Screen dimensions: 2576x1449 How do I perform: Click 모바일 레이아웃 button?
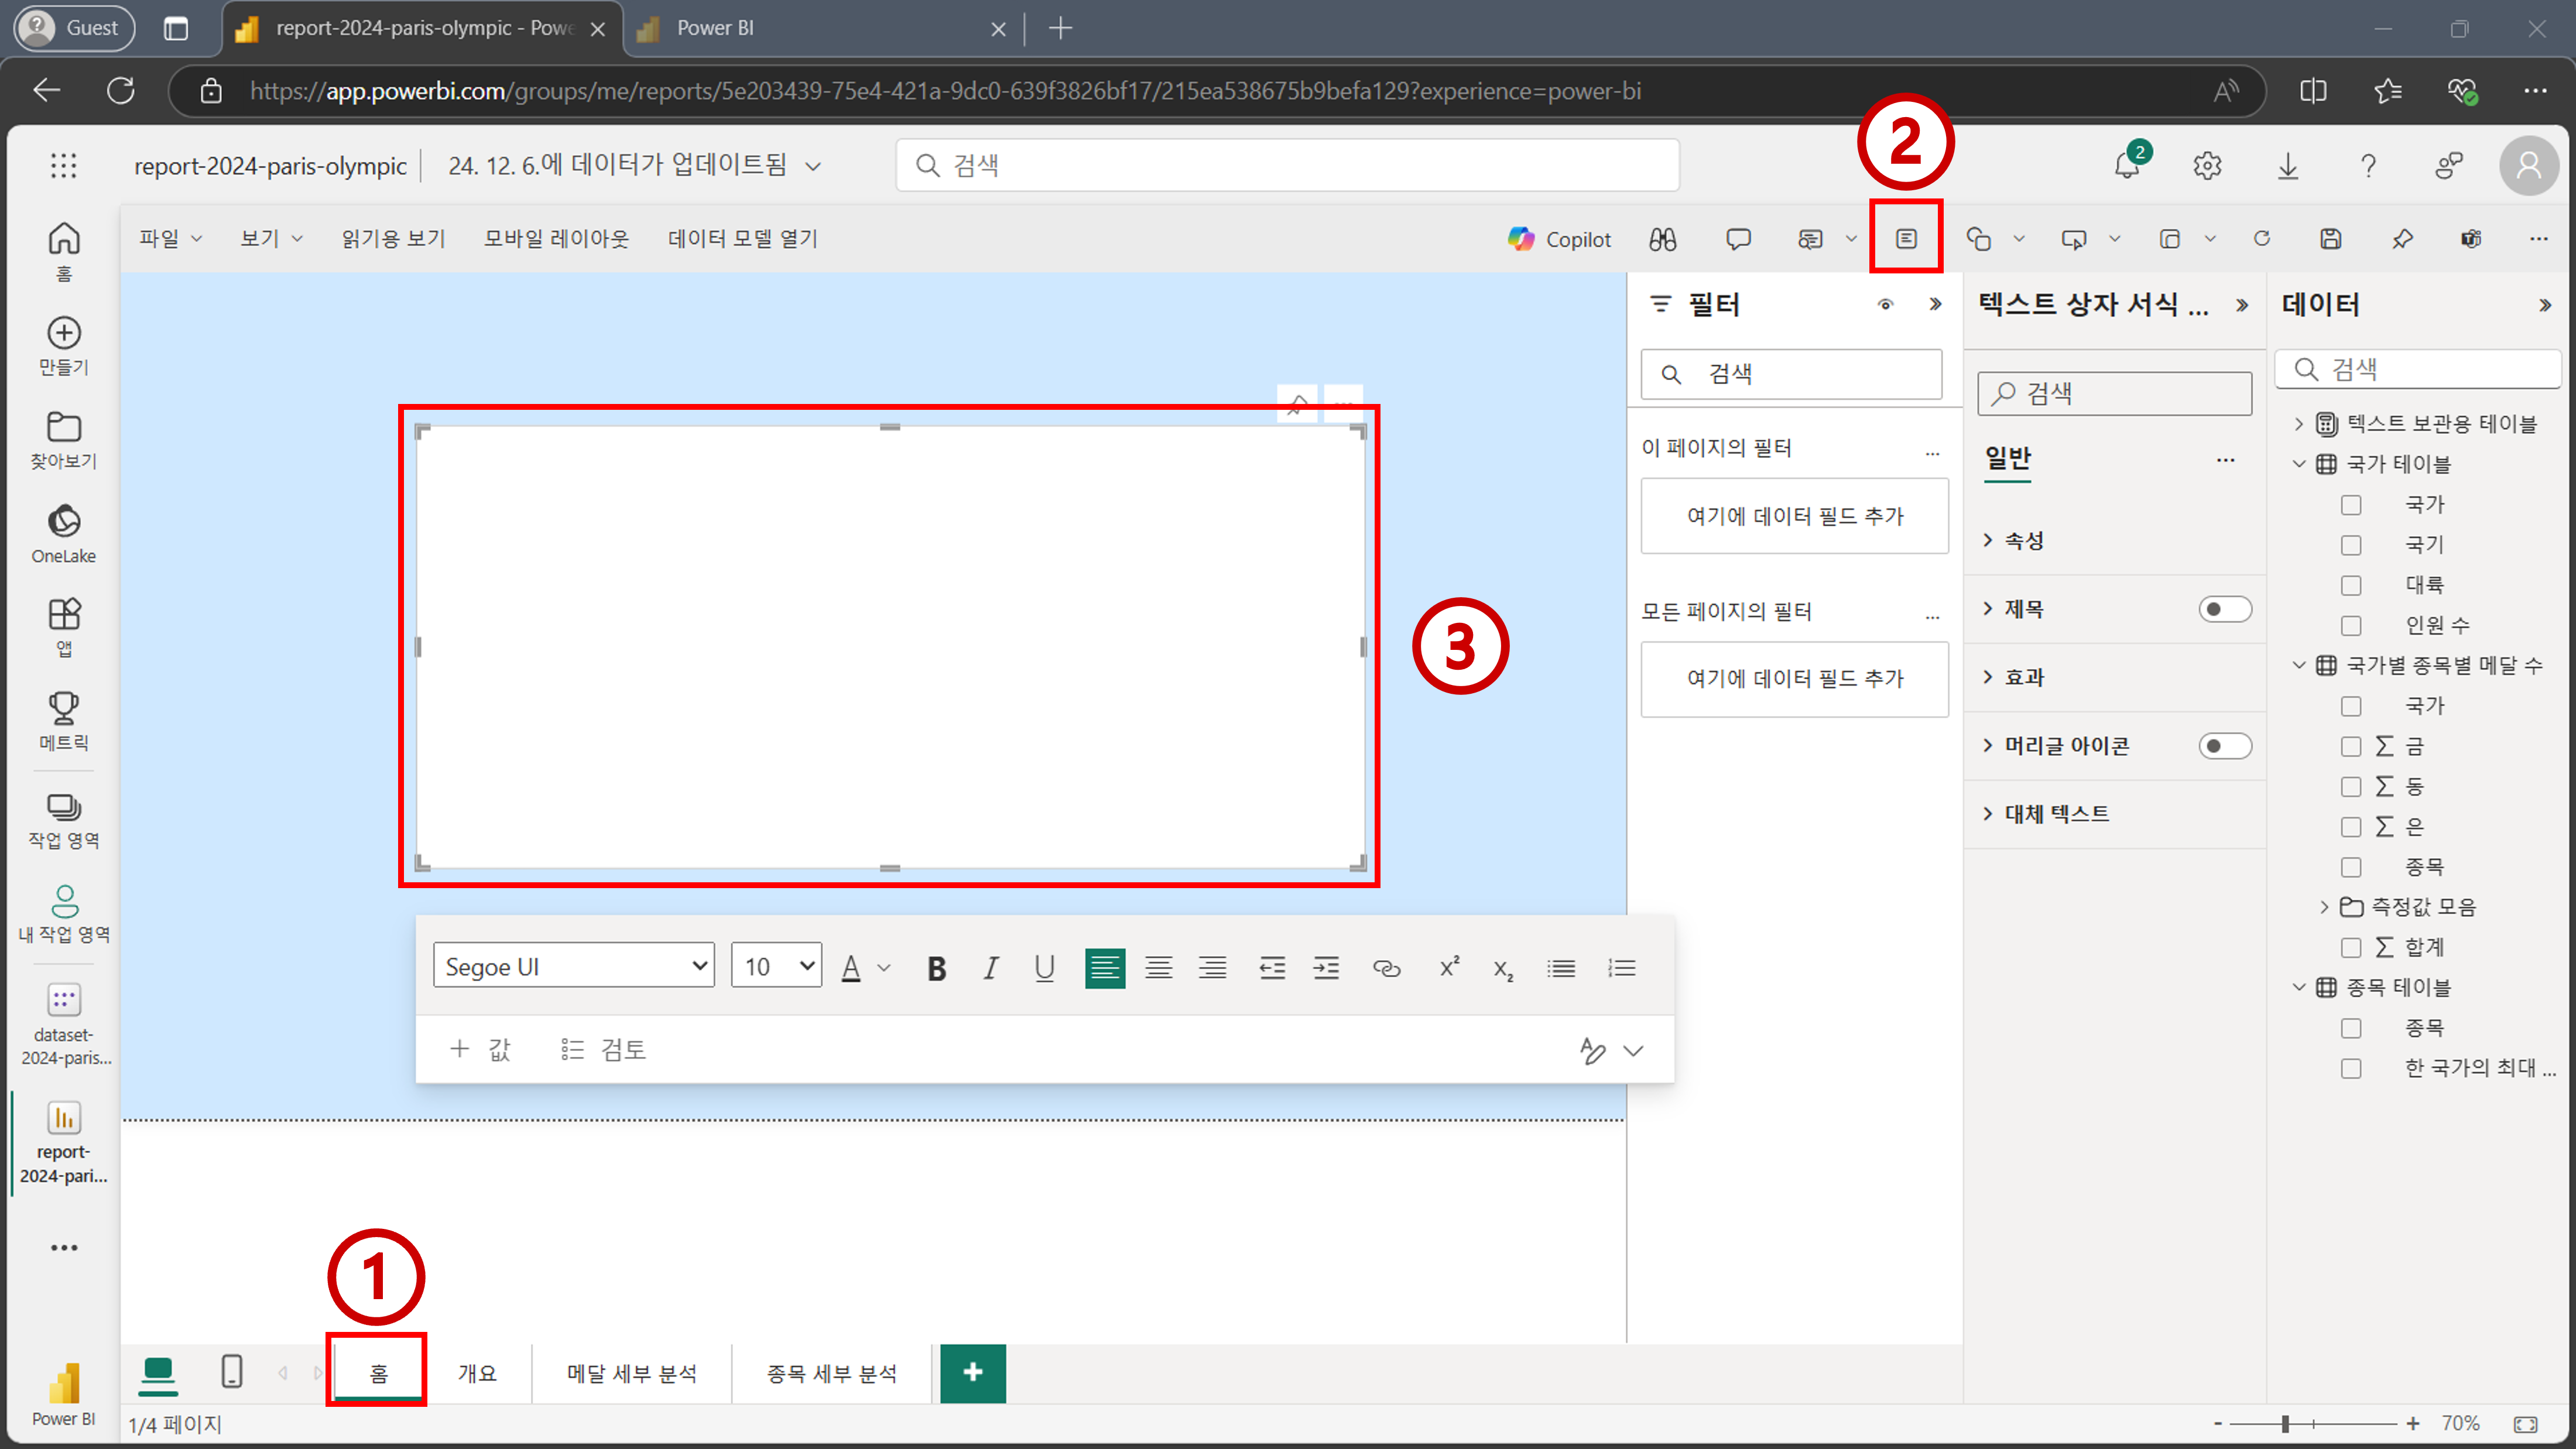pos(556,238)
